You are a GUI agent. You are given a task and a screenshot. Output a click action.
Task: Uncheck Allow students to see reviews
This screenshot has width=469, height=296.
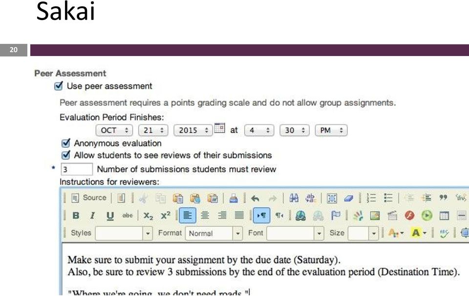(x=66, y=155)
